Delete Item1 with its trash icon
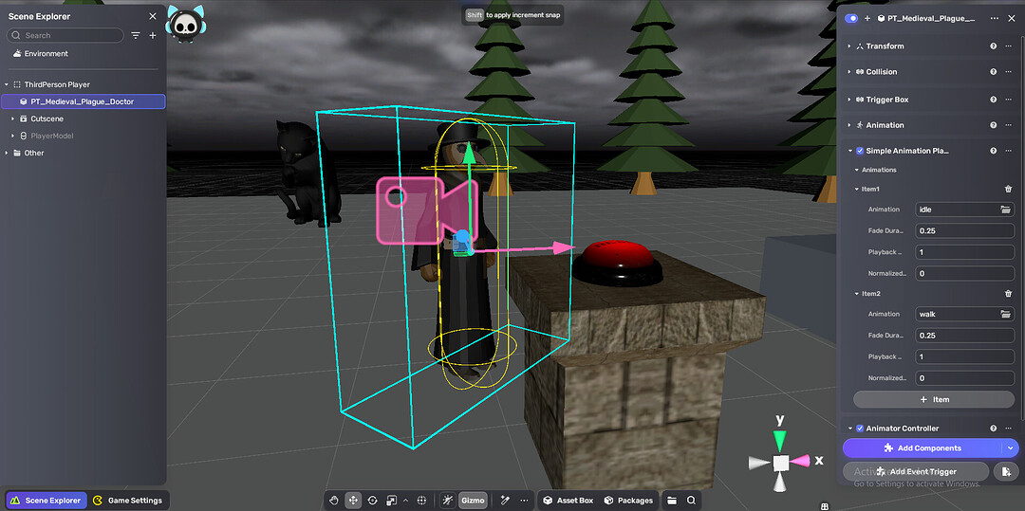This screenshot has width=1025, height=511. click(x=1008, y=189)
